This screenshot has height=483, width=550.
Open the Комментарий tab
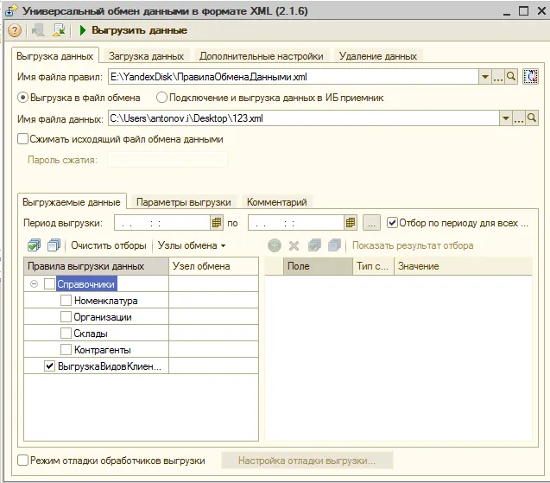[x=277, y=202]
